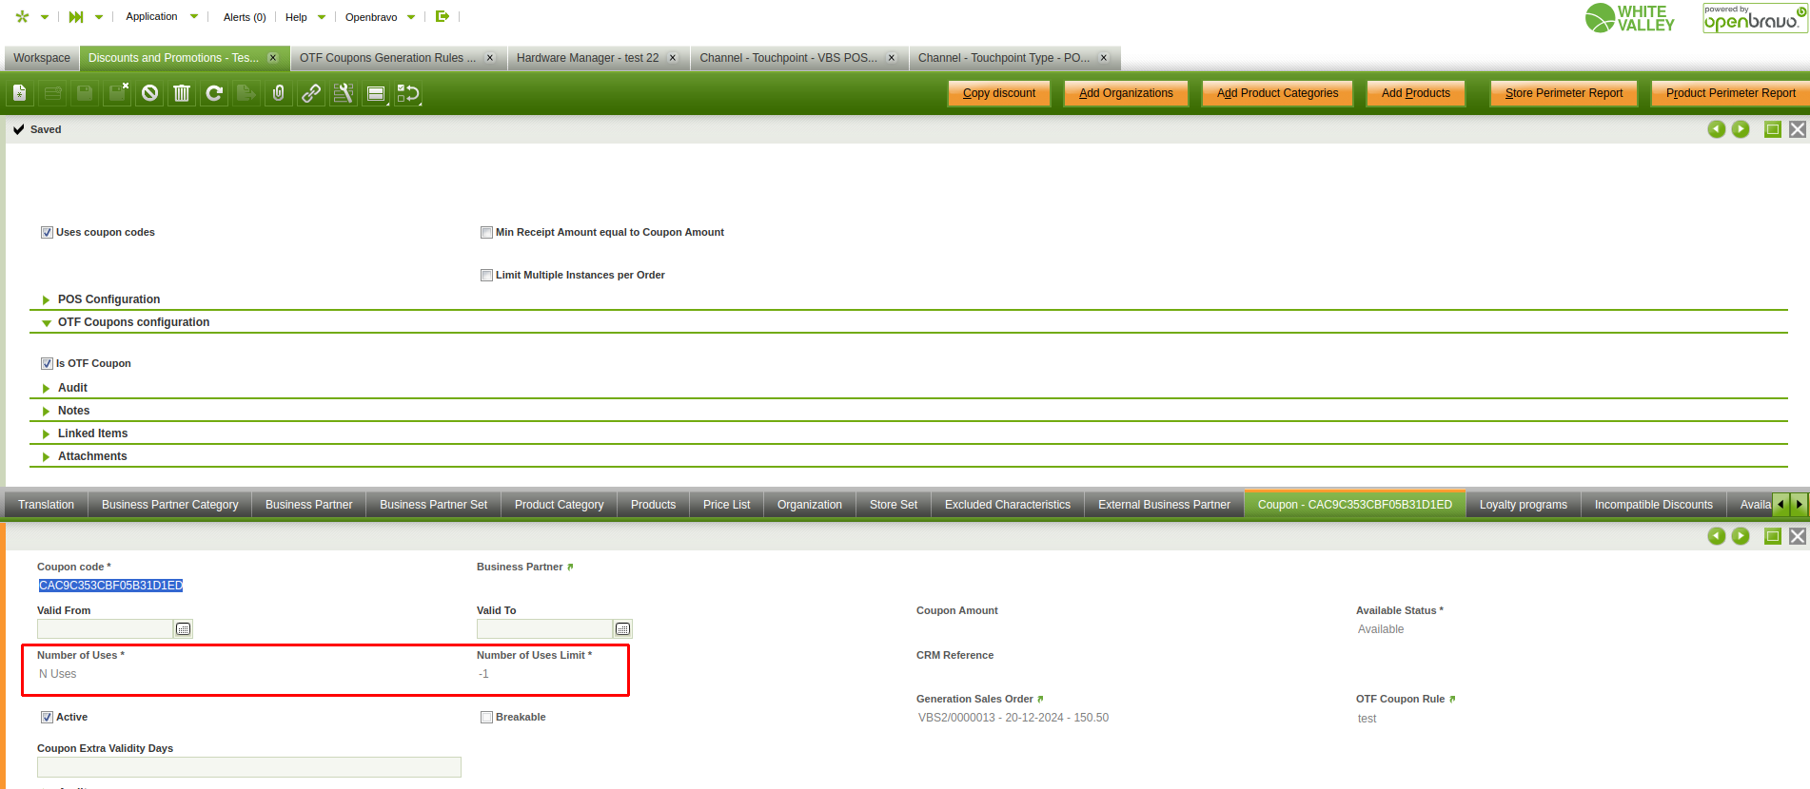Open form personalization with the wrench icon

[344, 93]
